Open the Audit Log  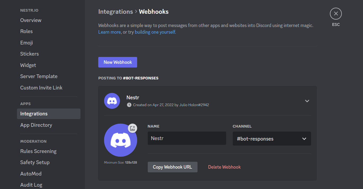[x=31, y=184]
